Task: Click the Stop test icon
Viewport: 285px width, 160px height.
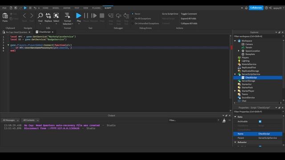Action: click(x=102, y=16)
